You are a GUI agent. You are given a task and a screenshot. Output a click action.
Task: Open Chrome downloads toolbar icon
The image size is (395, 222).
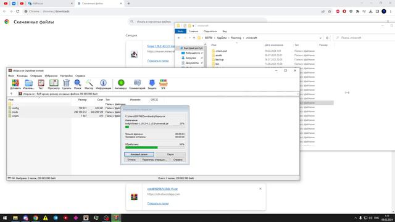370,11
